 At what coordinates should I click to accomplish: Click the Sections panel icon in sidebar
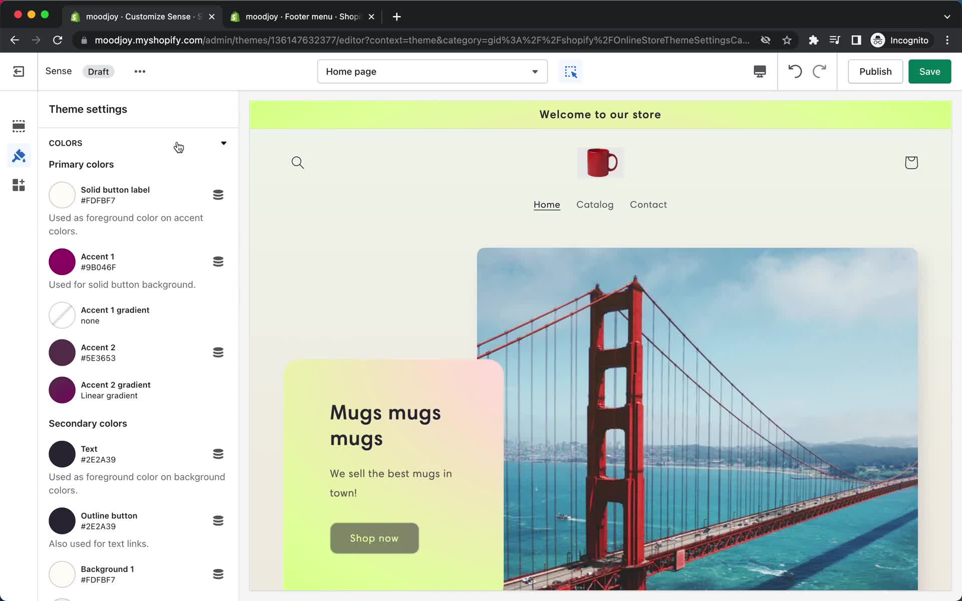point(19,125)
